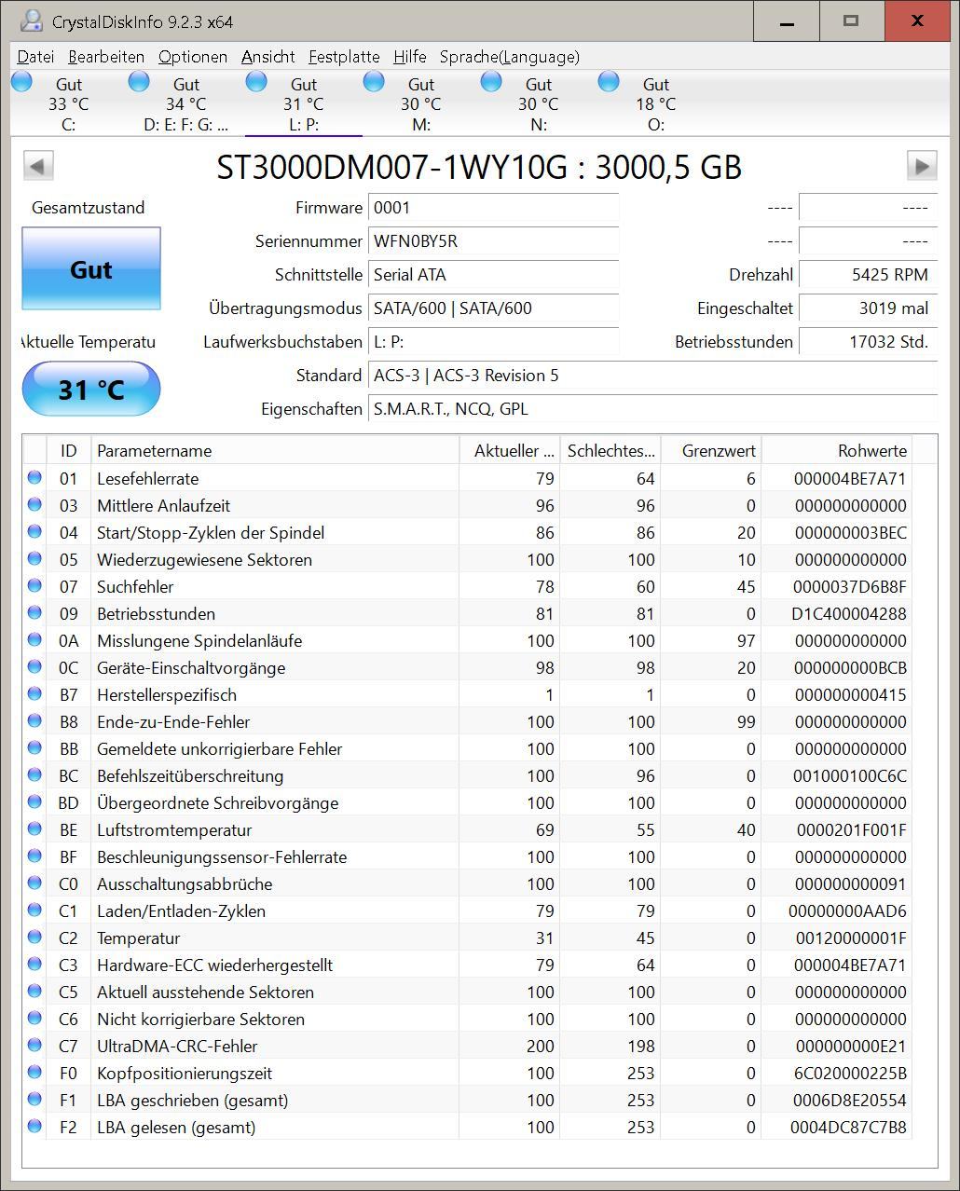Go to next disk with right arrow
This screenshot has width=960, height=1191.
tap(922, 166)
